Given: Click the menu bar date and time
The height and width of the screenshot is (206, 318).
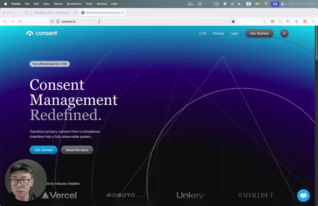Looking at the screenshot, I should 302,4.
